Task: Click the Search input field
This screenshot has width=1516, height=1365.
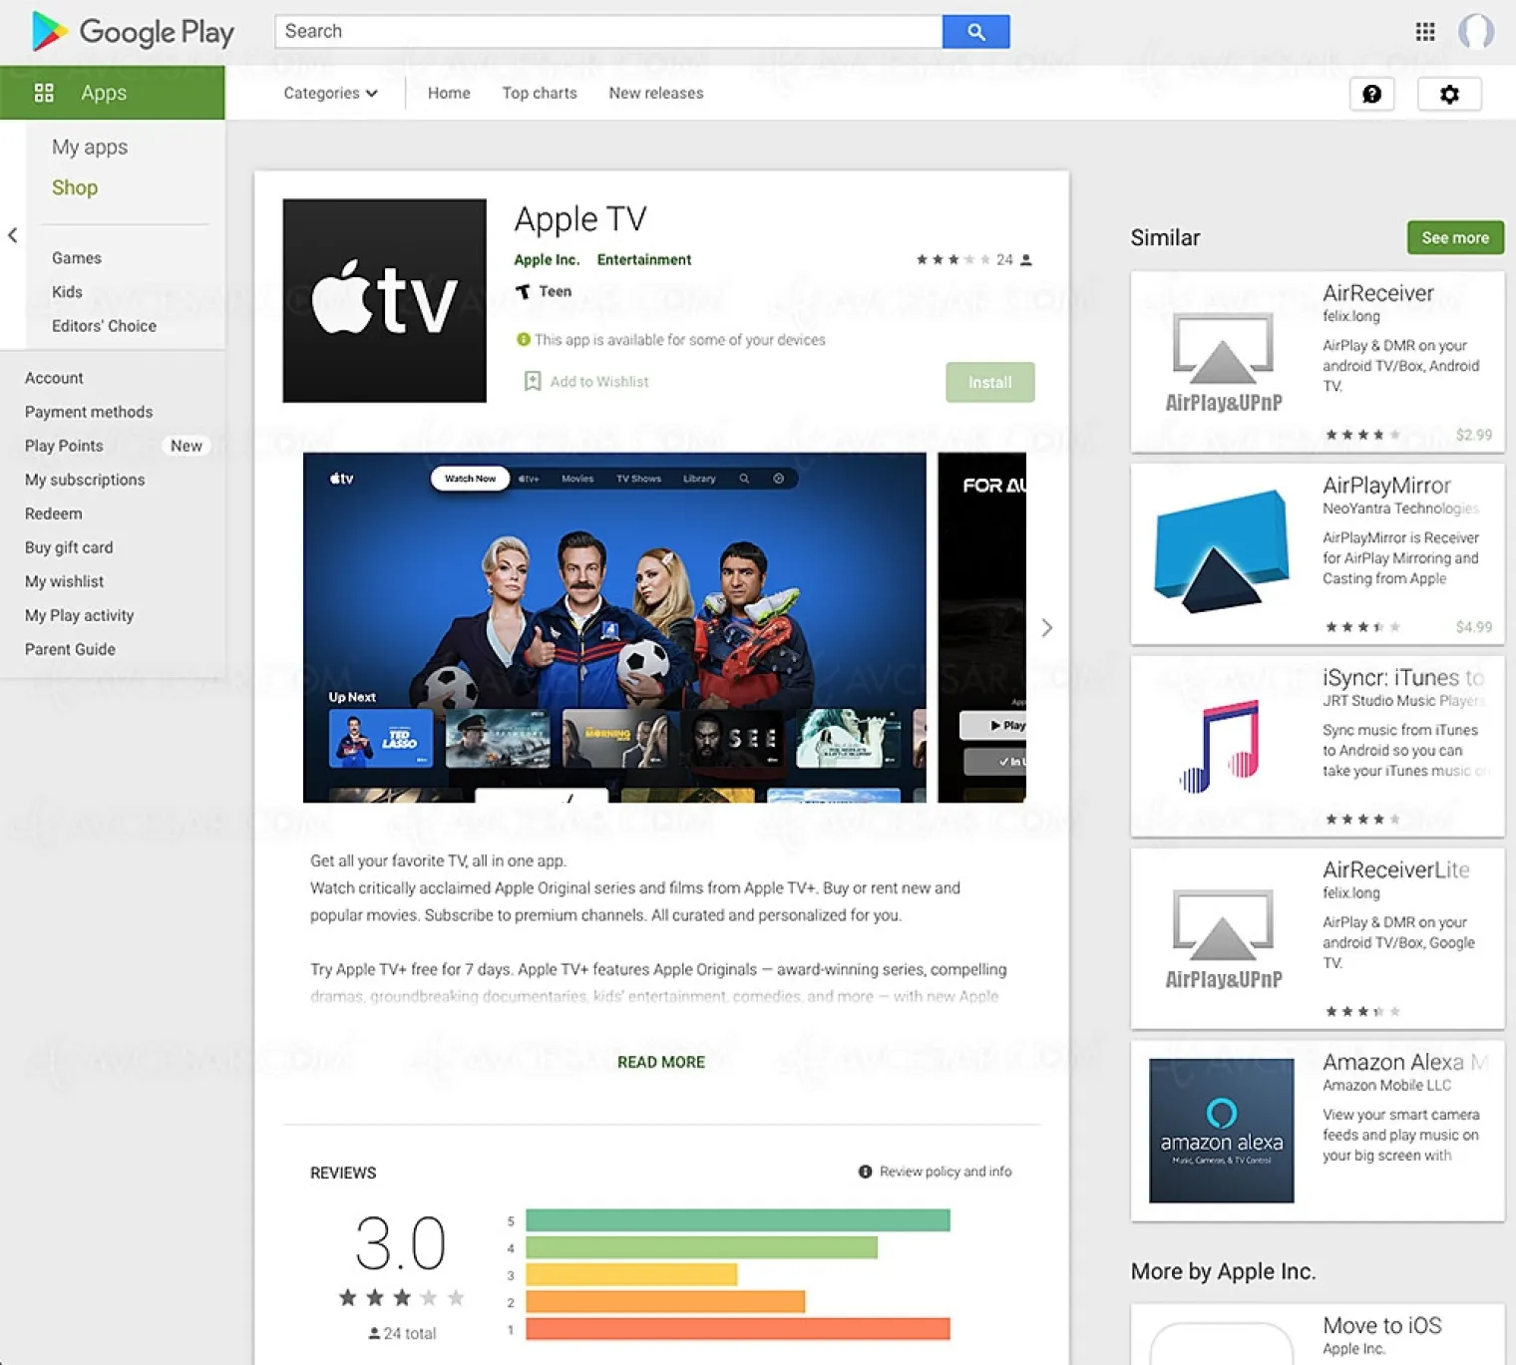Action: (x=608, y=32)
